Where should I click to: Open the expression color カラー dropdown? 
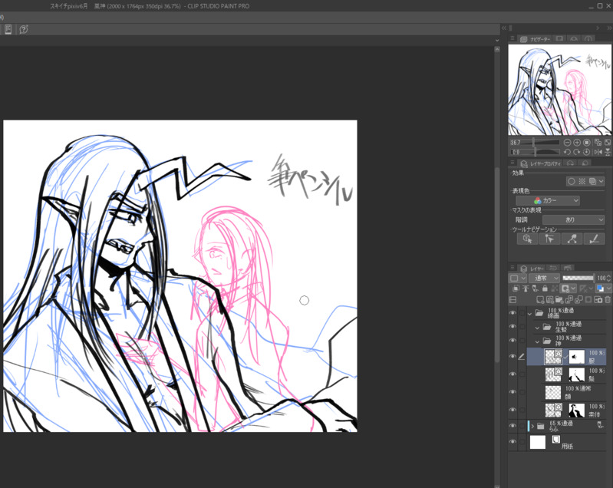[548, 200]
